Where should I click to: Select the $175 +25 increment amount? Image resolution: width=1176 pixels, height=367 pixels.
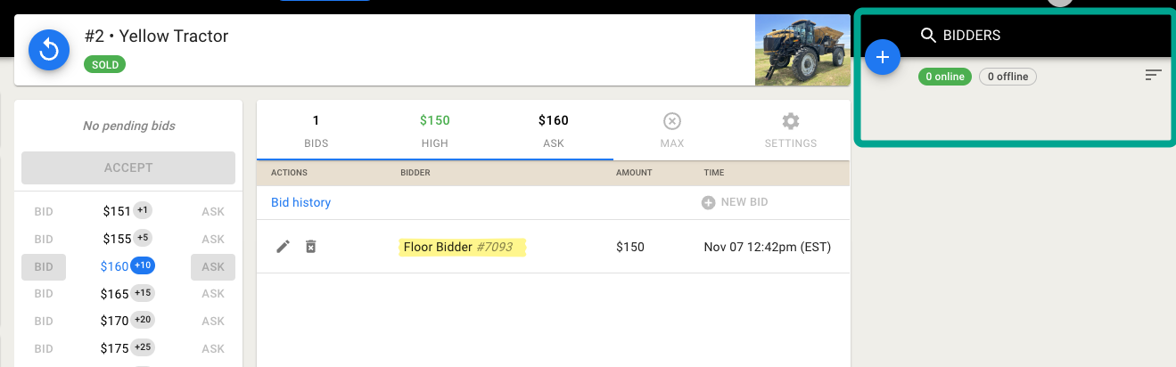tap(128, 348)
